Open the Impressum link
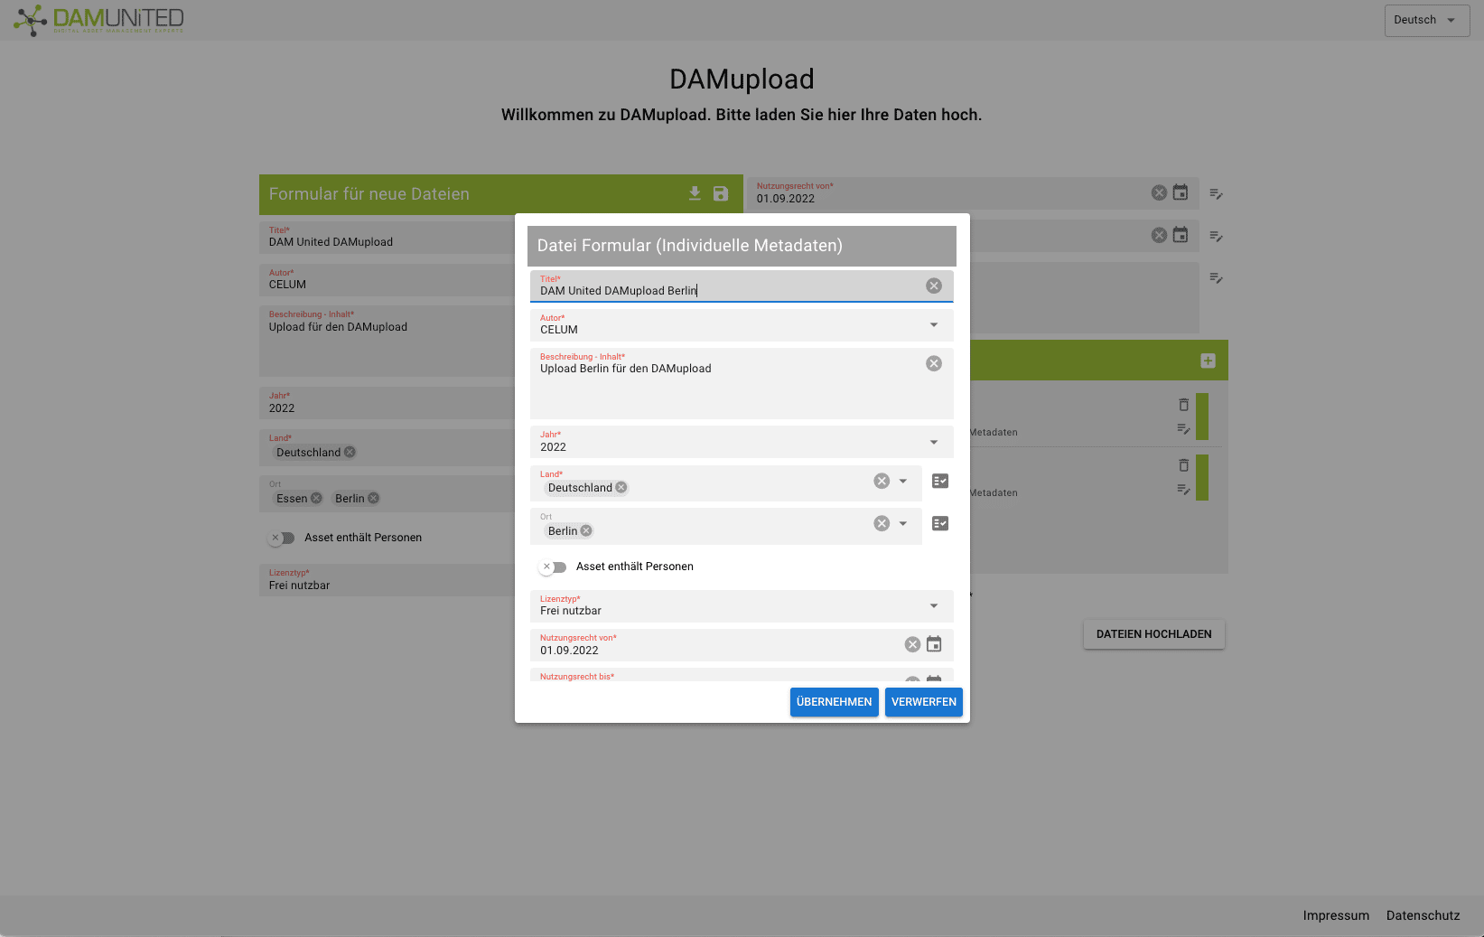 point(1336,915)
